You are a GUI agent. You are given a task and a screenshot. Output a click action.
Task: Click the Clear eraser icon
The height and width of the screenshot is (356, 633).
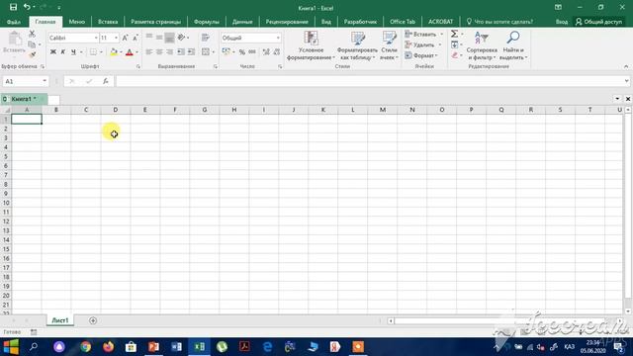pyautogui.click(x=455, y=55)
